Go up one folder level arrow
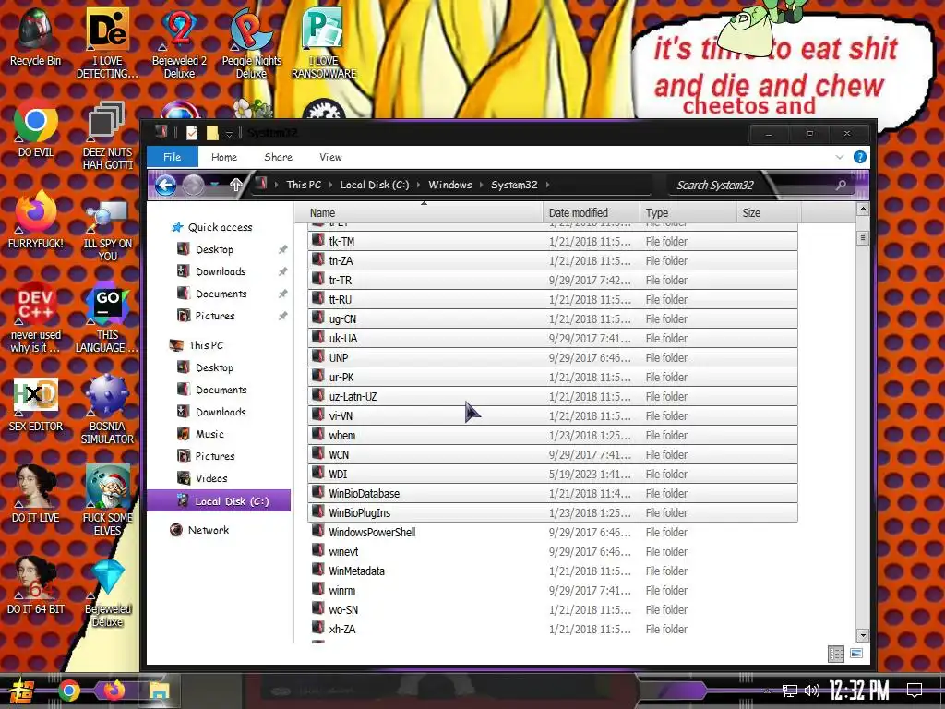The image size is (945, 709). tap(235, 185)
